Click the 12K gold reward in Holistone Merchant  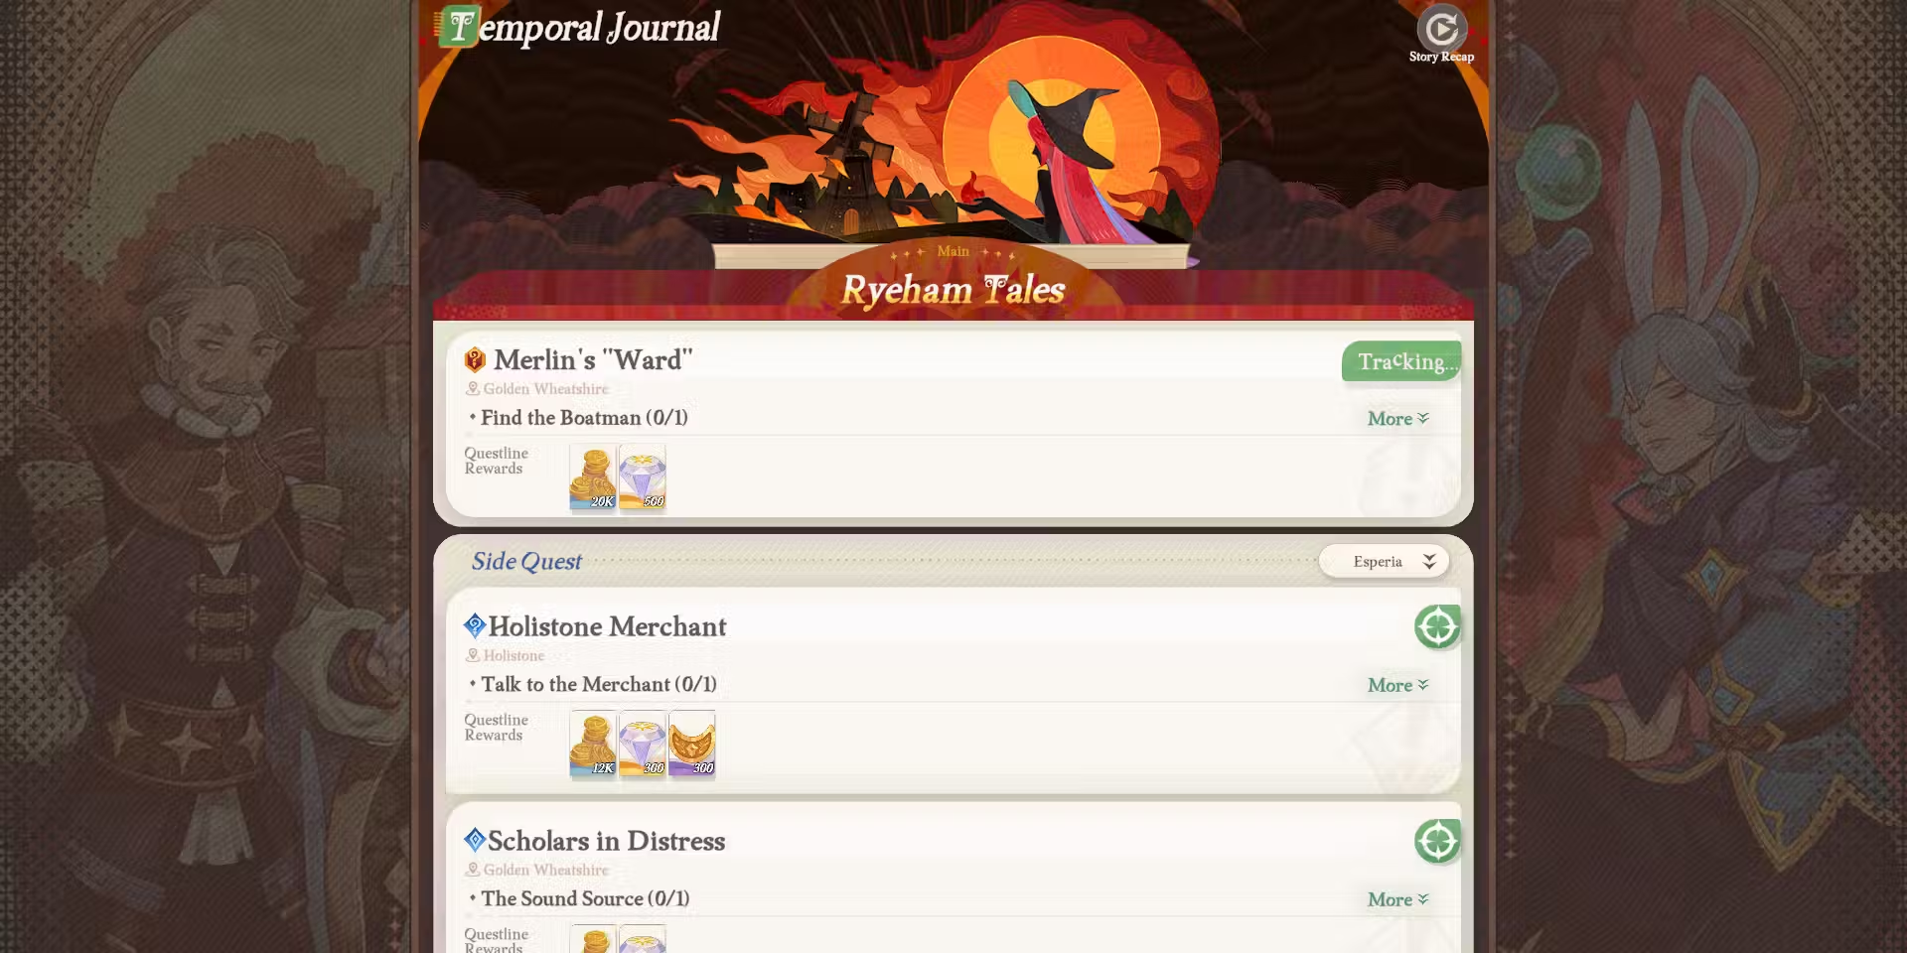[x=593, y=744]
